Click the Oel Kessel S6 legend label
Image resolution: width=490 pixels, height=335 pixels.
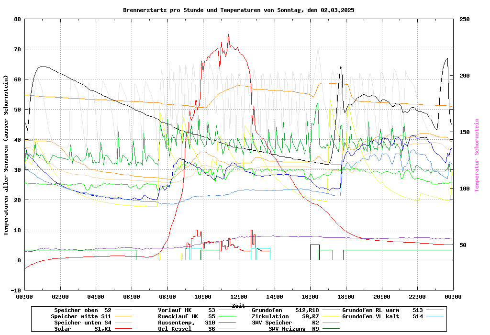186,329
